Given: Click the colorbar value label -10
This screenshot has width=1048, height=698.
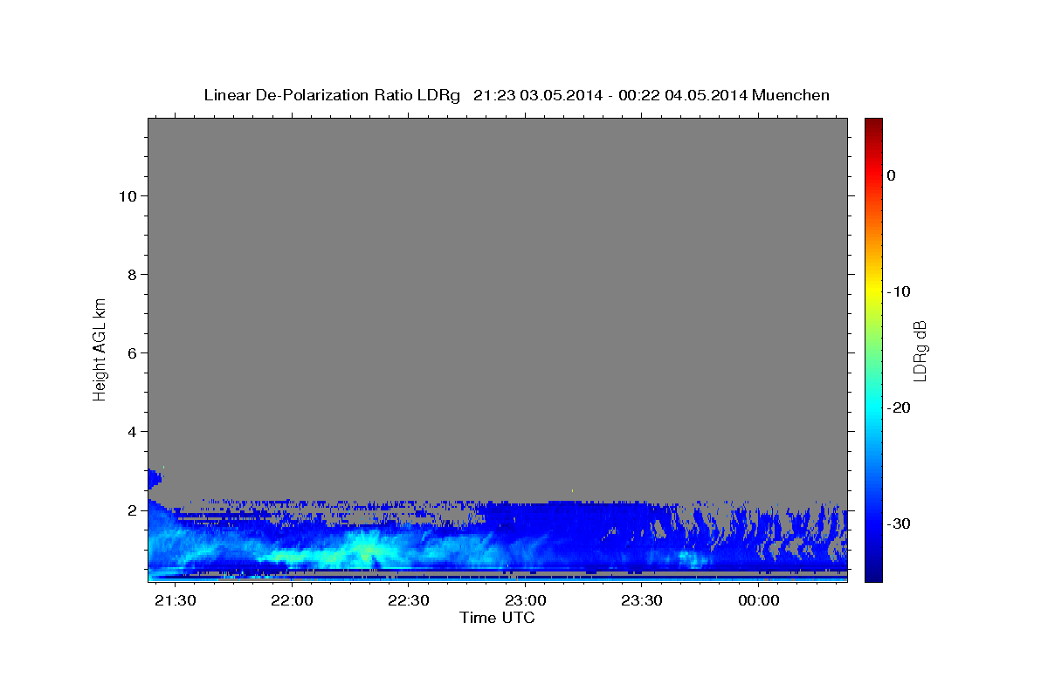Looking at the screenshot, I should coord(899,291).
